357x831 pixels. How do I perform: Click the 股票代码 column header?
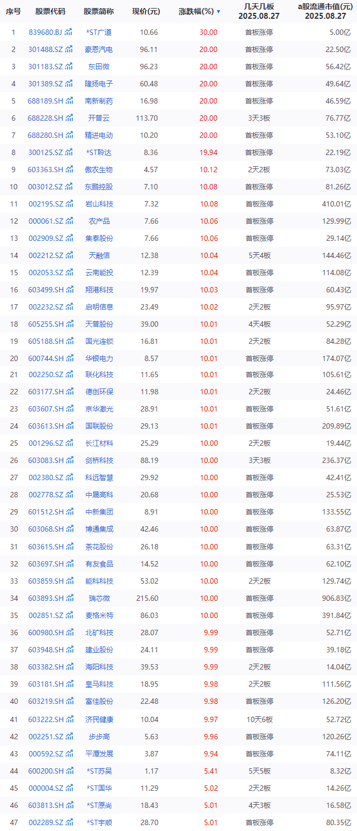point(50,11)
